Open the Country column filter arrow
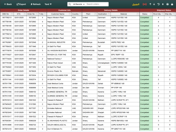176x132 pixels. click(80, 14)
